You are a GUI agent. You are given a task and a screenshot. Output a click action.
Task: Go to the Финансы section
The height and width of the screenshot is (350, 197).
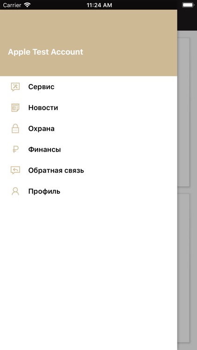click(89, 149)
